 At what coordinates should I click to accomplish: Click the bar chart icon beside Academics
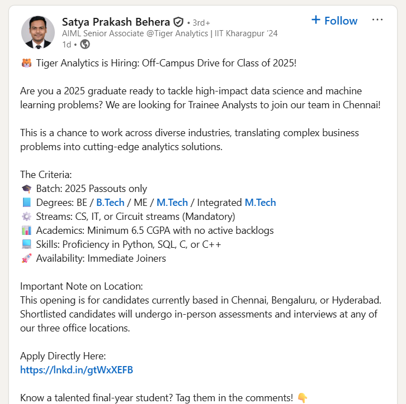pos(26,230)
